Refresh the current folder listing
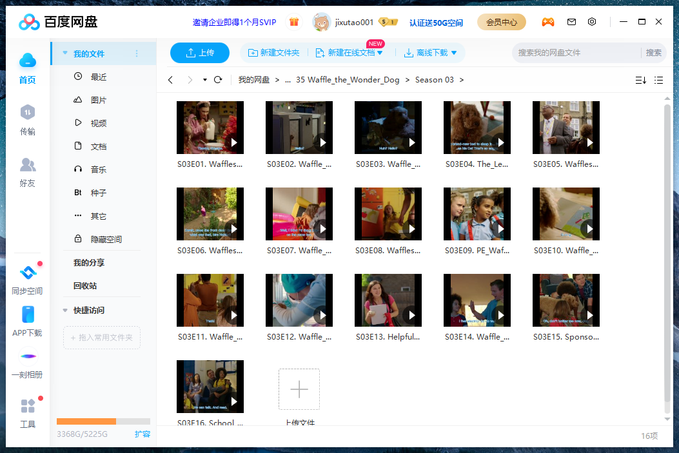 pyautogui.click(x=218, y=80)
